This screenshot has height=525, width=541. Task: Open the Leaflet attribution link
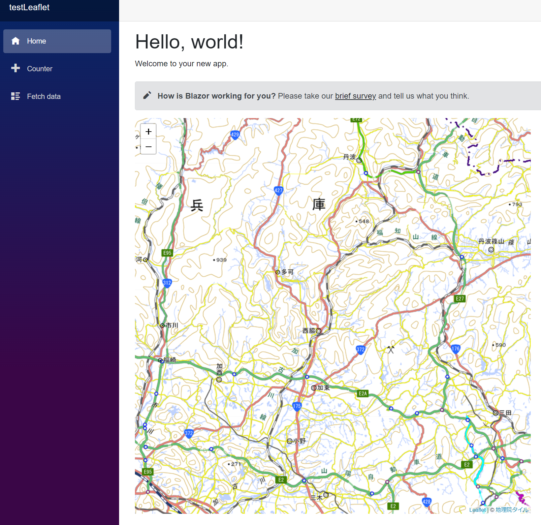pos(477,510)
